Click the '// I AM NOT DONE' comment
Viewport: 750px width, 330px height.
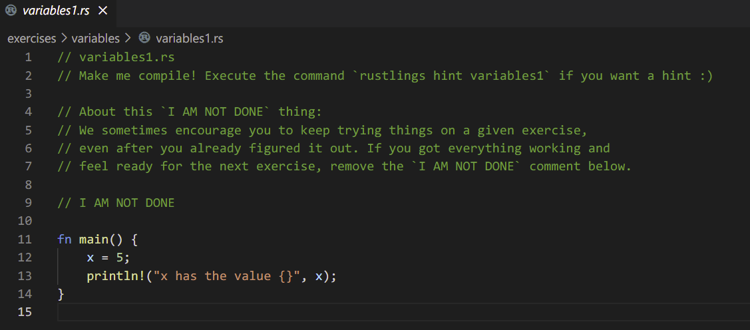116,203
